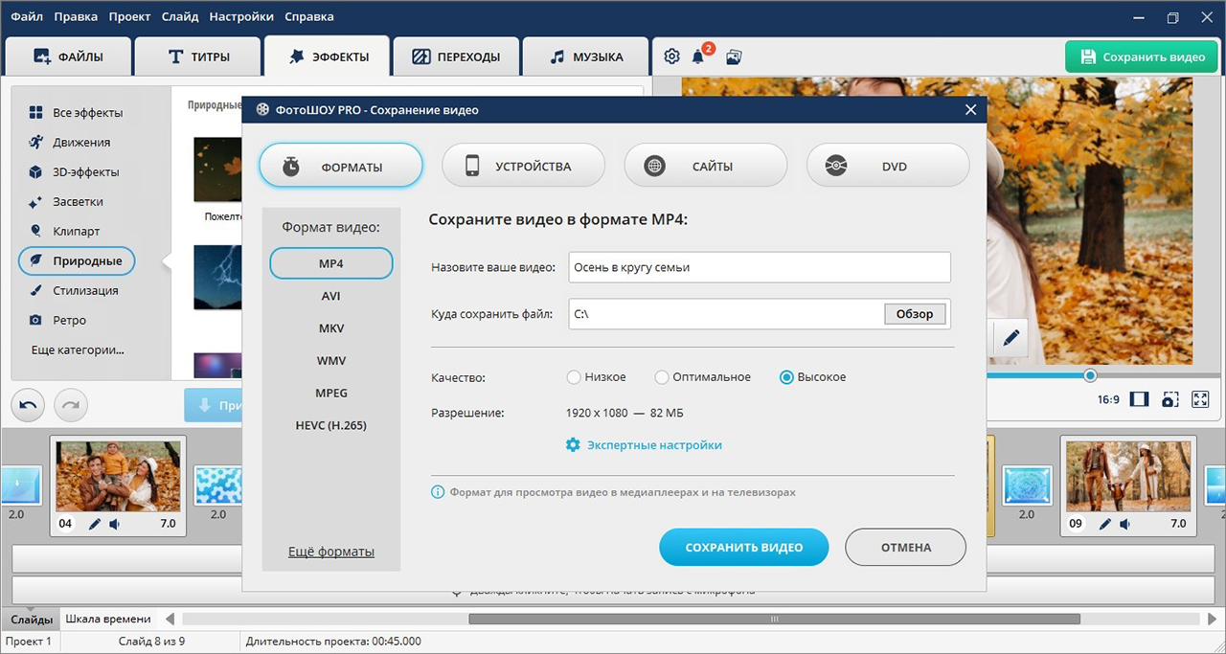Switch to the УСТРОЙСТВА tab

pos(523,167)
